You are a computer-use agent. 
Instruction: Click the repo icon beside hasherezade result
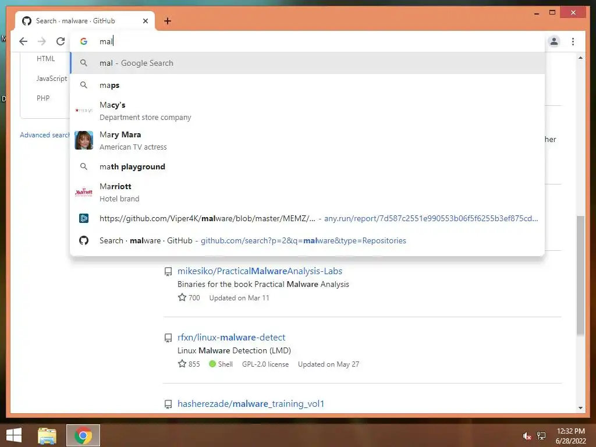pyautogui.click(x=168, y=404)
